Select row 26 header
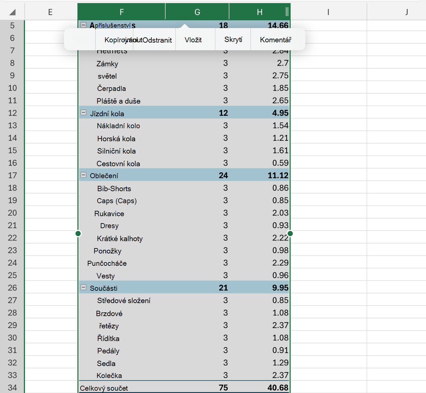The width and height of the screenshot is (426, 393). [12, 288]
